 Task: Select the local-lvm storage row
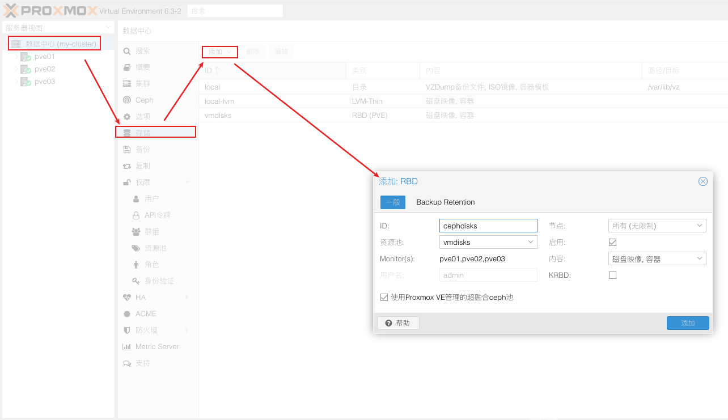pos(463,101)
